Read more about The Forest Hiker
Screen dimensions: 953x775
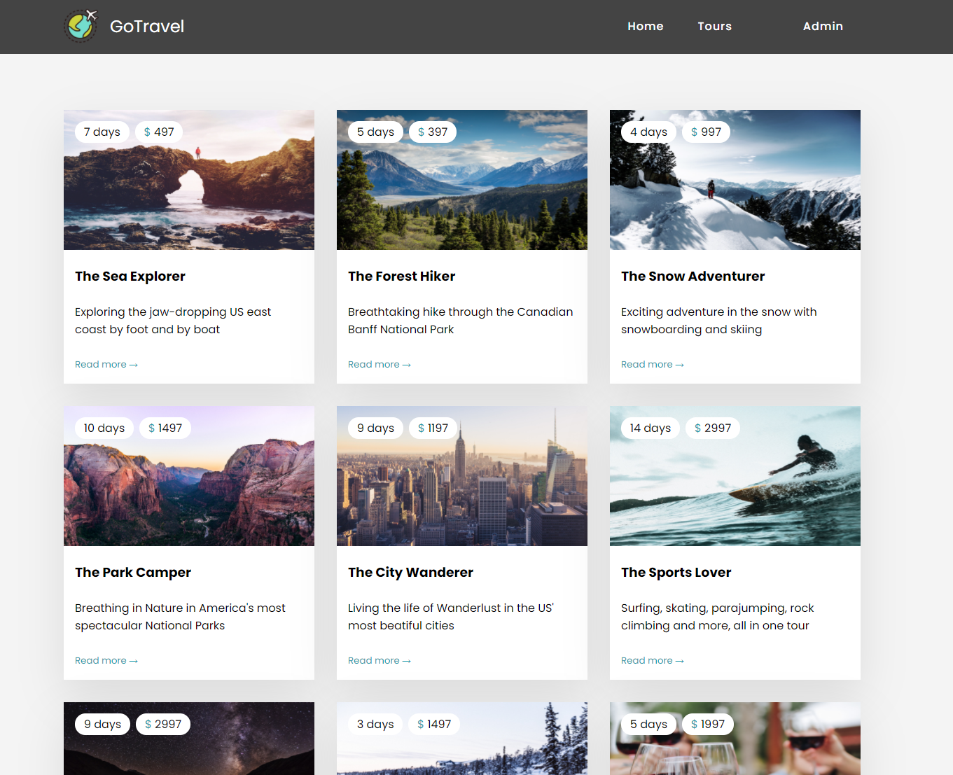click(x=380, y=365)
